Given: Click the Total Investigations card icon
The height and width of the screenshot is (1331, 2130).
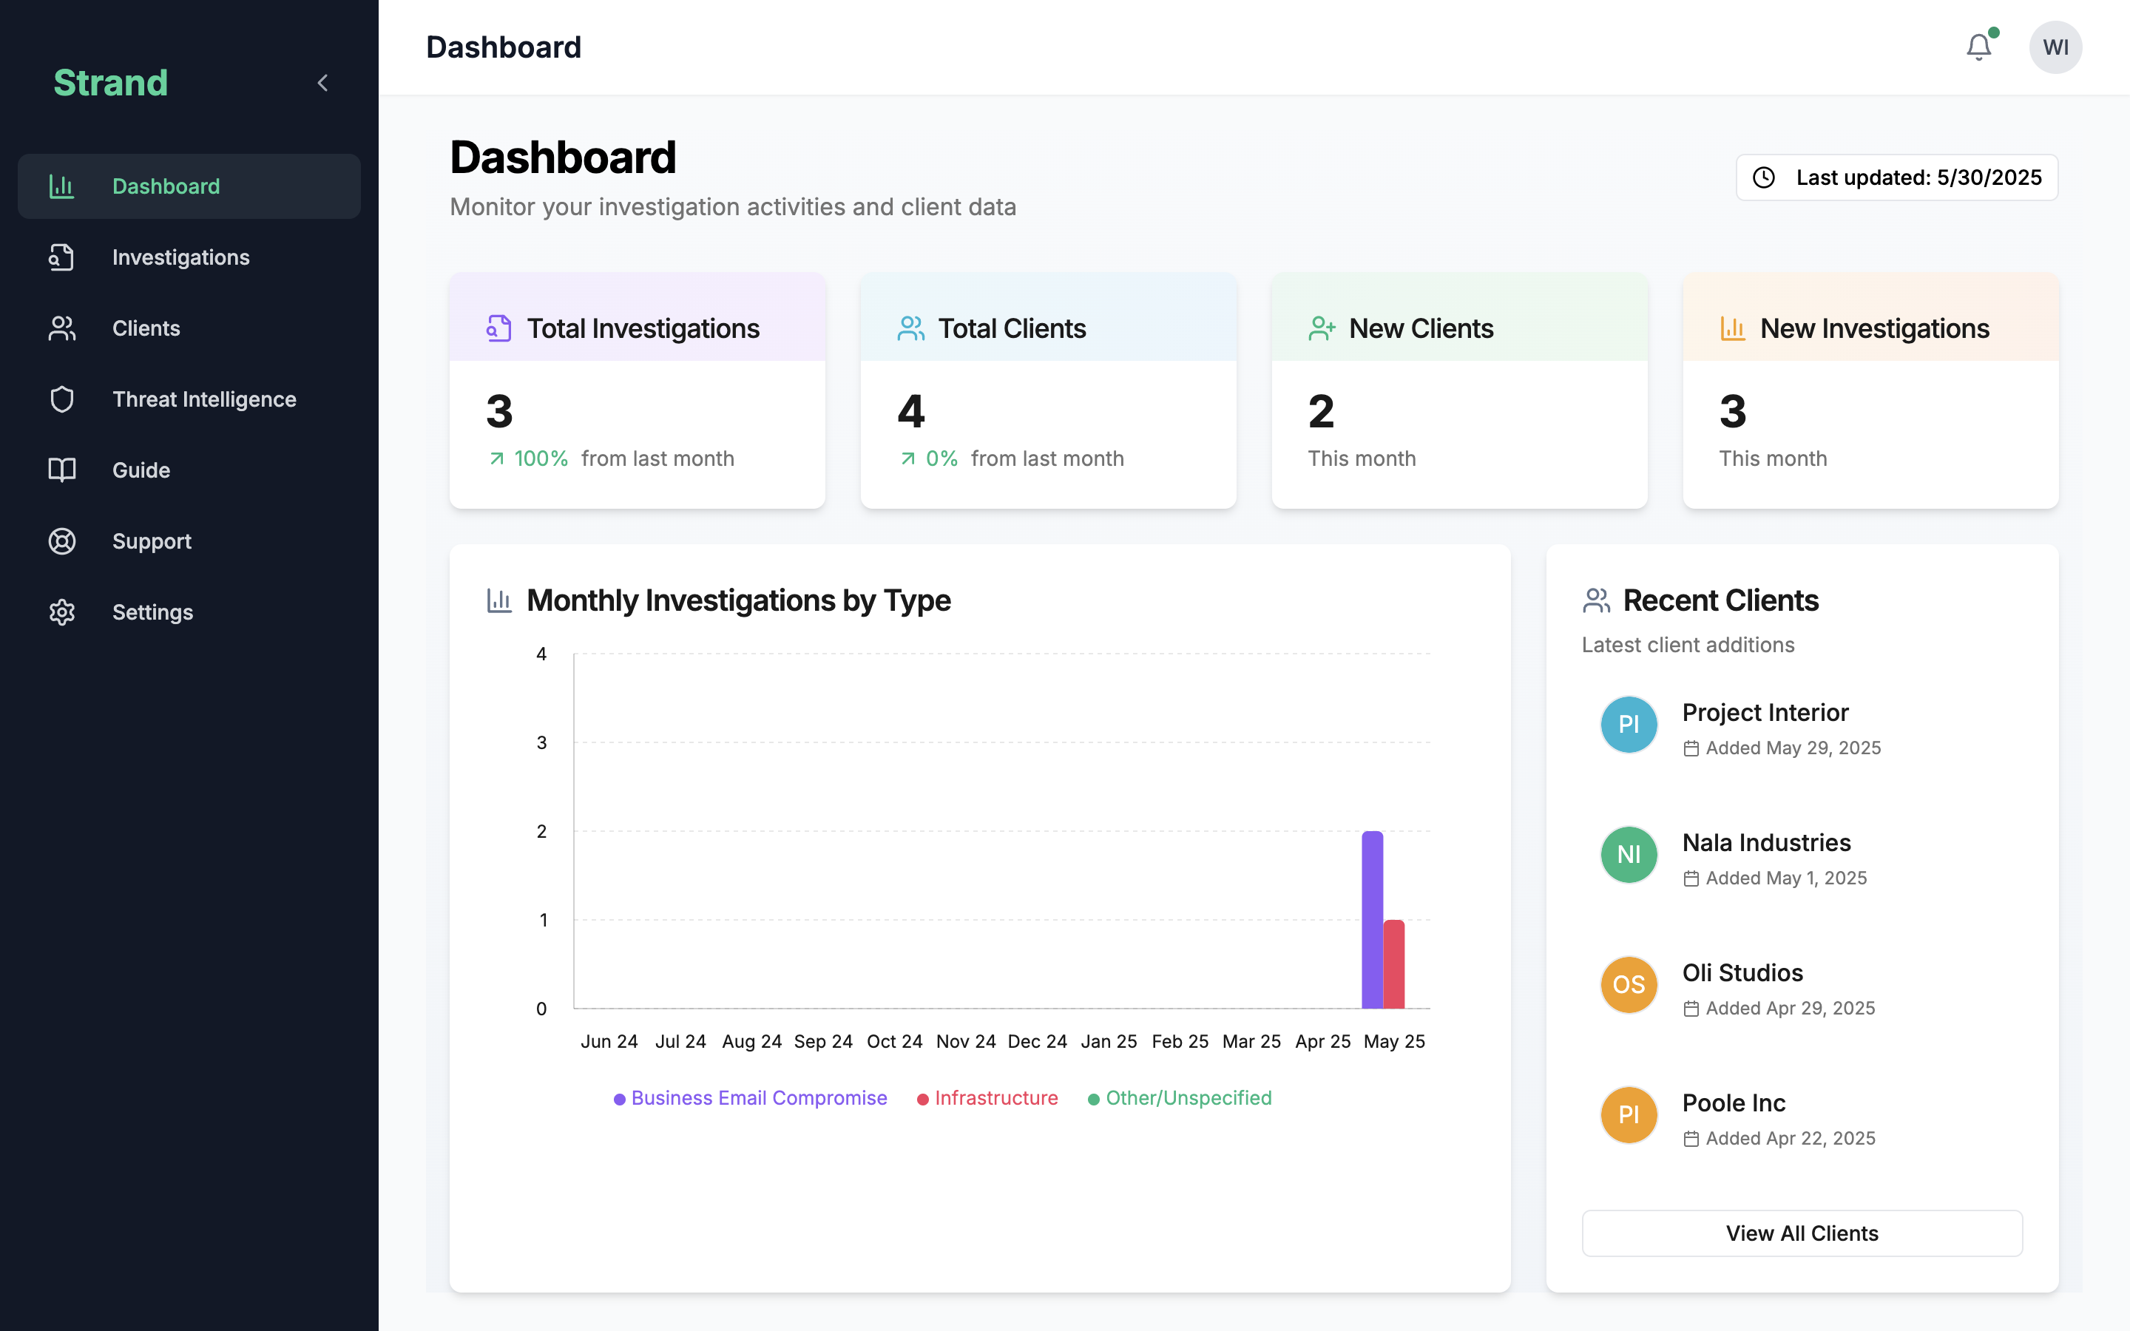Looking at the screenshot, I should 498,328.
